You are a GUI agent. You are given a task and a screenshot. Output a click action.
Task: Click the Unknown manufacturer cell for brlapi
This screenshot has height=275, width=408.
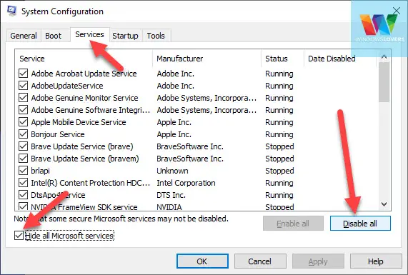(x=172, y=171)
